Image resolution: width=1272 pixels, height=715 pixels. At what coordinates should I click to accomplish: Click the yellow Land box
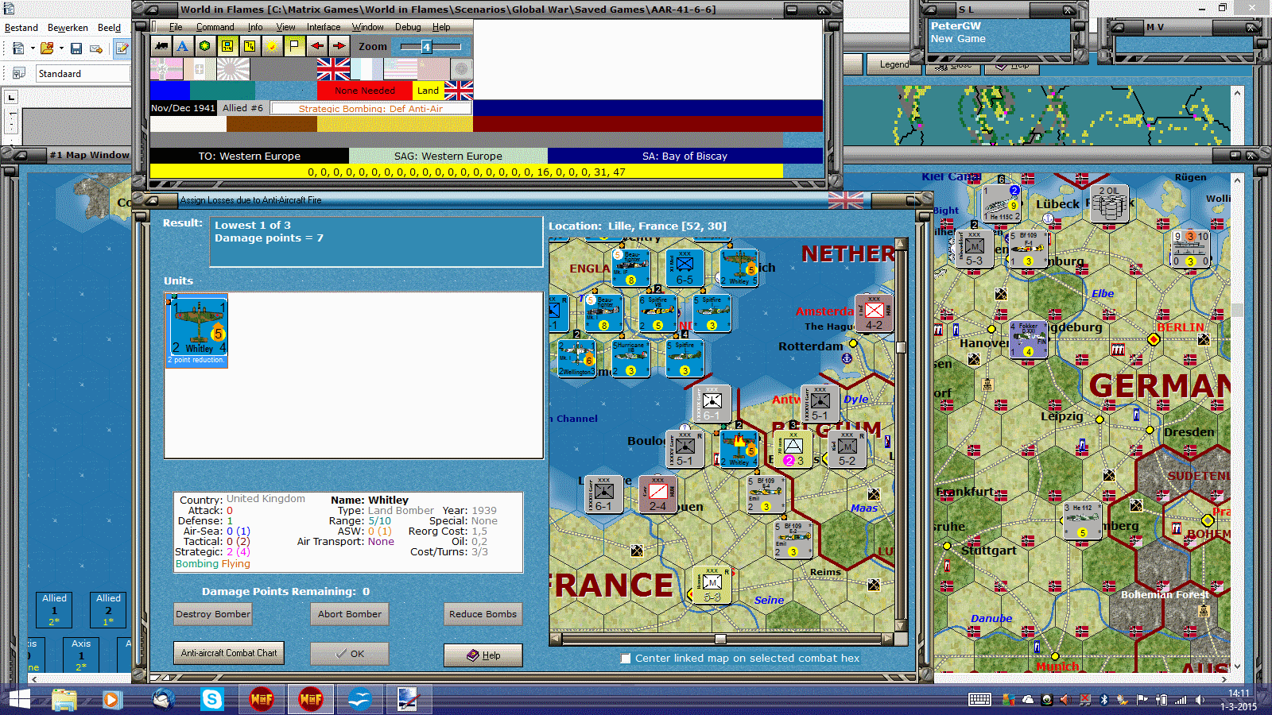tap(429, 90)
